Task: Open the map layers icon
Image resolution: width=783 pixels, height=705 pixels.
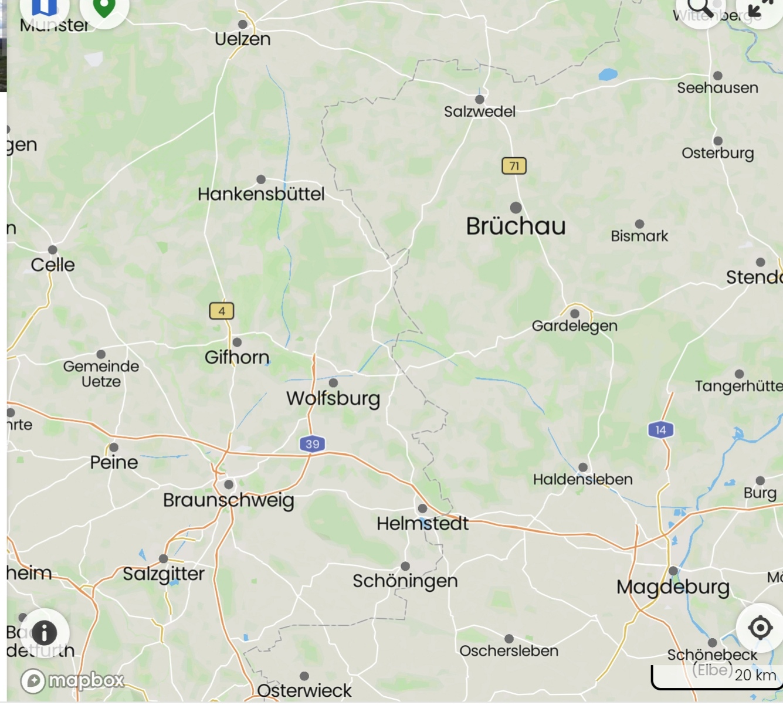Action: click(x=45, y=7)
